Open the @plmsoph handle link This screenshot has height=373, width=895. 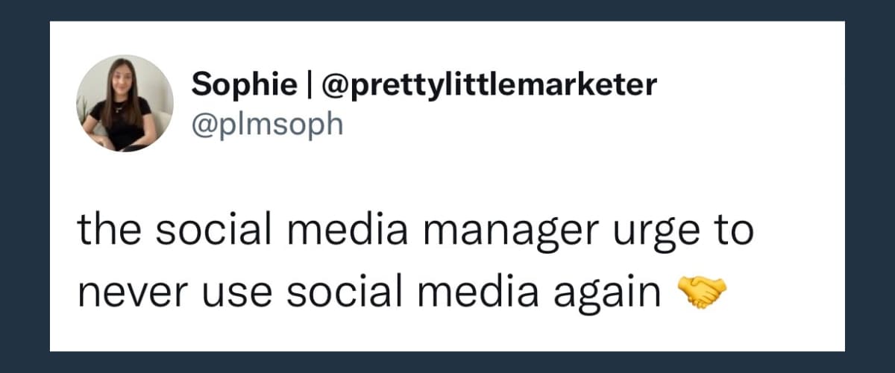point(268,124)
